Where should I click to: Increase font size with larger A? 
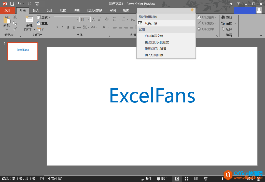tap(94, 19)
